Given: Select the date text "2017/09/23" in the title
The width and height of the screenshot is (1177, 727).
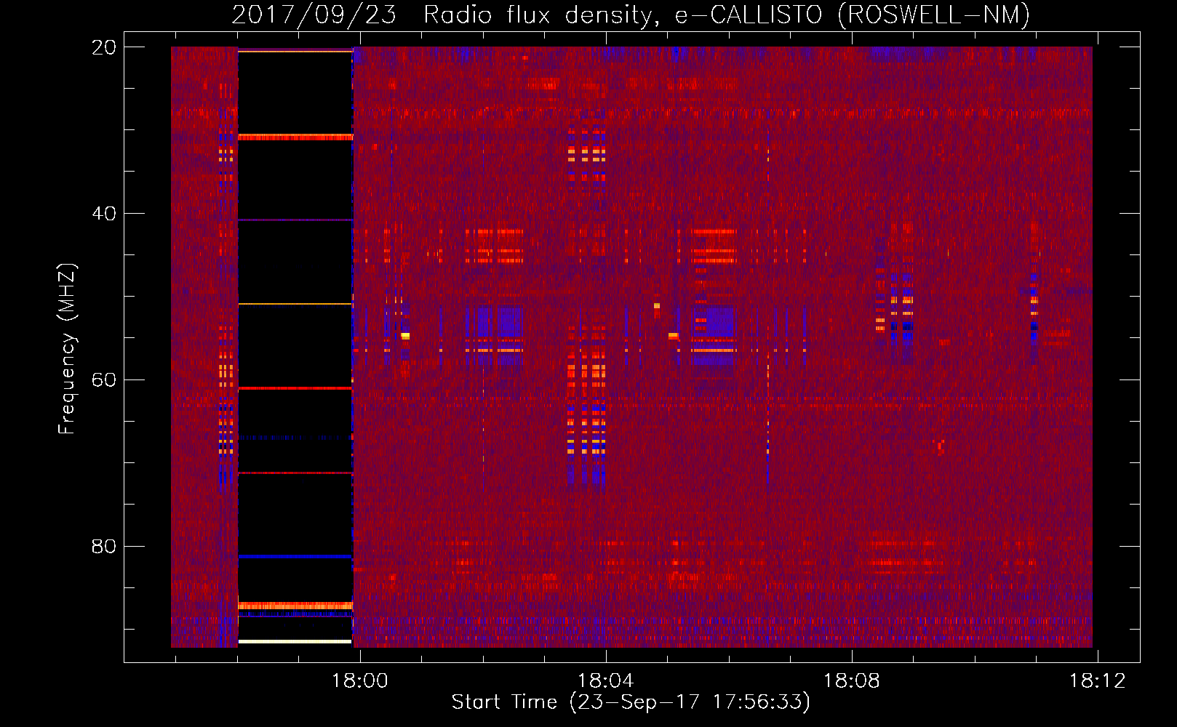Looking at the screenshot, I should [314, 15].
